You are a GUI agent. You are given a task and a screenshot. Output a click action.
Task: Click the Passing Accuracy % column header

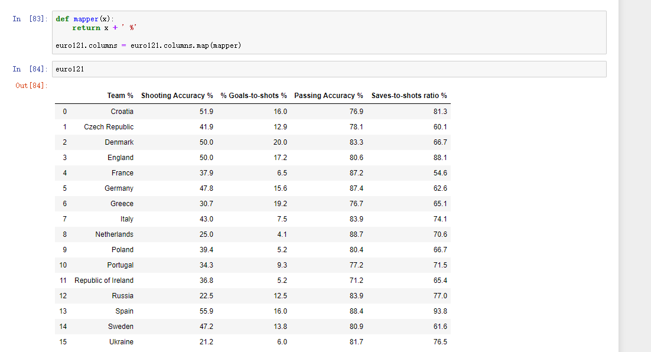coord(328,96)
